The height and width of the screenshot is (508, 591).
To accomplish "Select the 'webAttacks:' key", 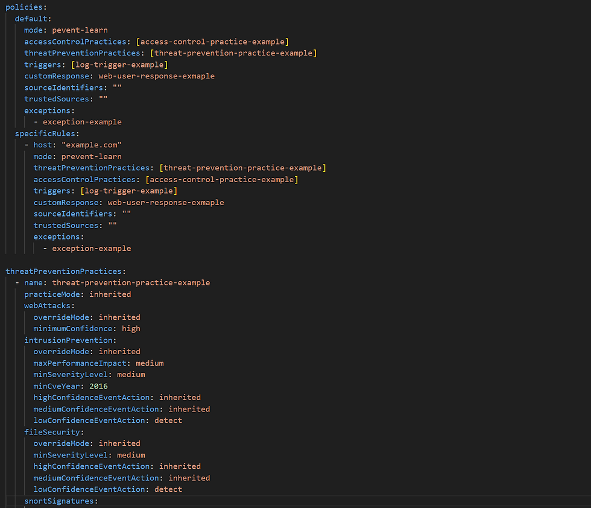I will tap(49, 306).
